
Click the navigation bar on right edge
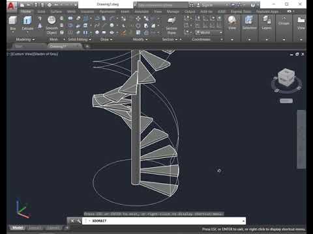pos(301,139)
